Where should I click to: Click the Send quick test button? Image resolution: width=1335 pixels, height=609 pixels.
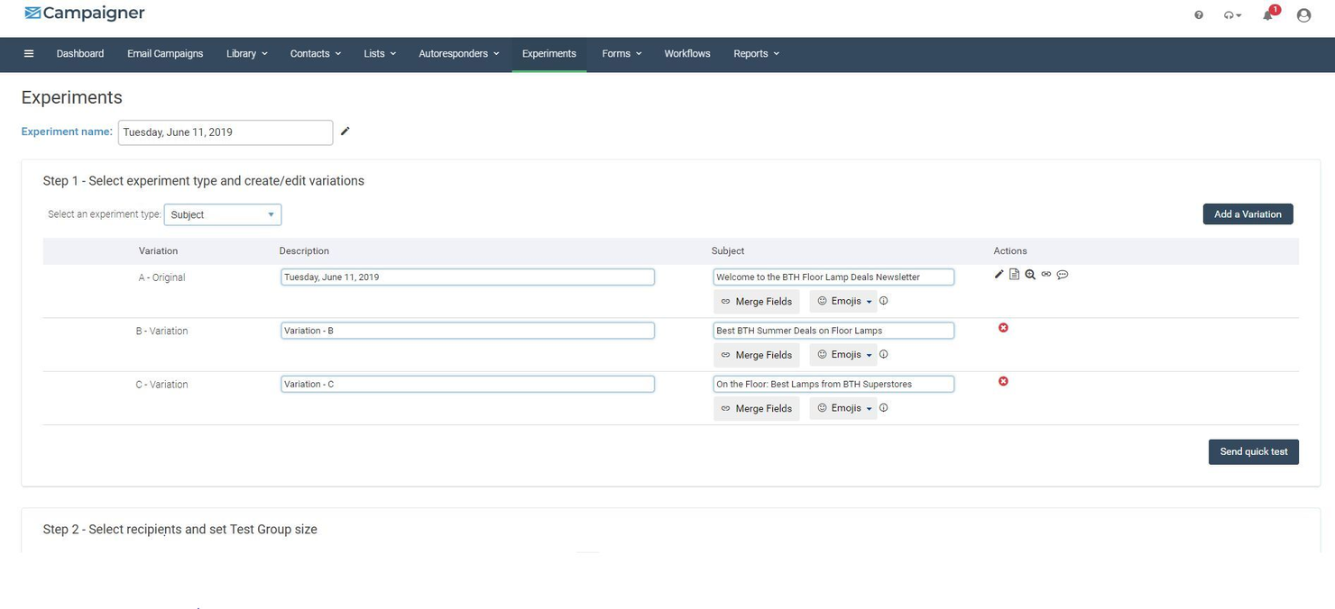point(1253,451)
